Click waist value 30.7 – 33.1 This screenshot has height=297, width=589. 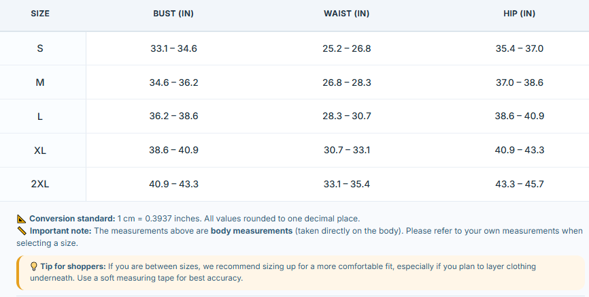[x=347, y=150]
